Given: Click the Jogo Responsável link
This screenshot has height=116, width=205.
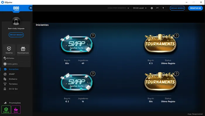Looking at the screenshot, I should [x=195, y=114].
